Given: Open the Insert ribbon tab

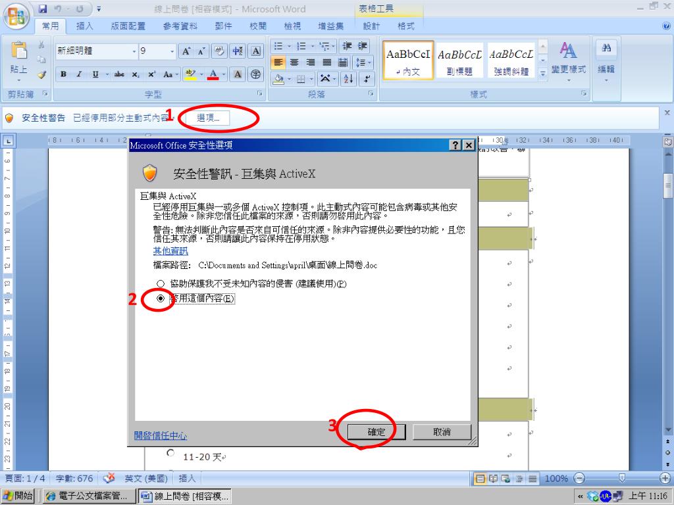Looking at the screenshot, I should pyautogui.click(x=84, y=26).
